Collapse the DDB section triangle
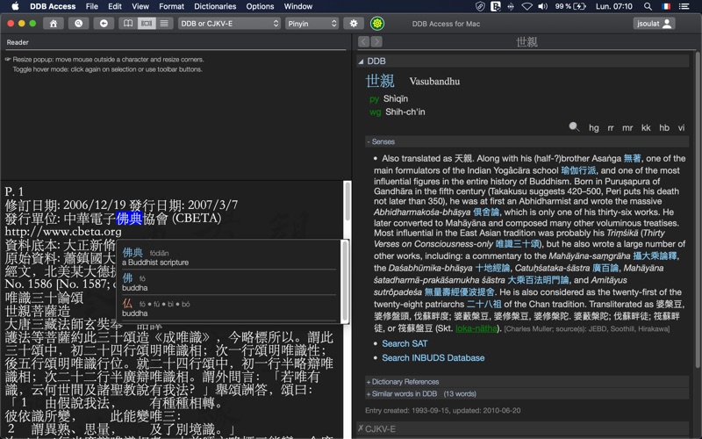The image size is (702, 439). [x=361, y=61]
